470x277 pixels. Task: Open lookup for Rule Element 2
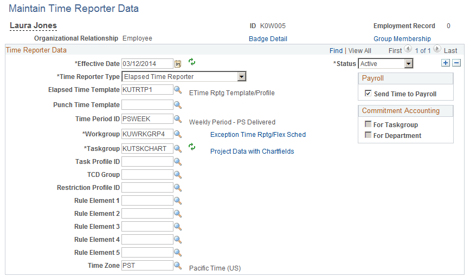pos(178,214)
